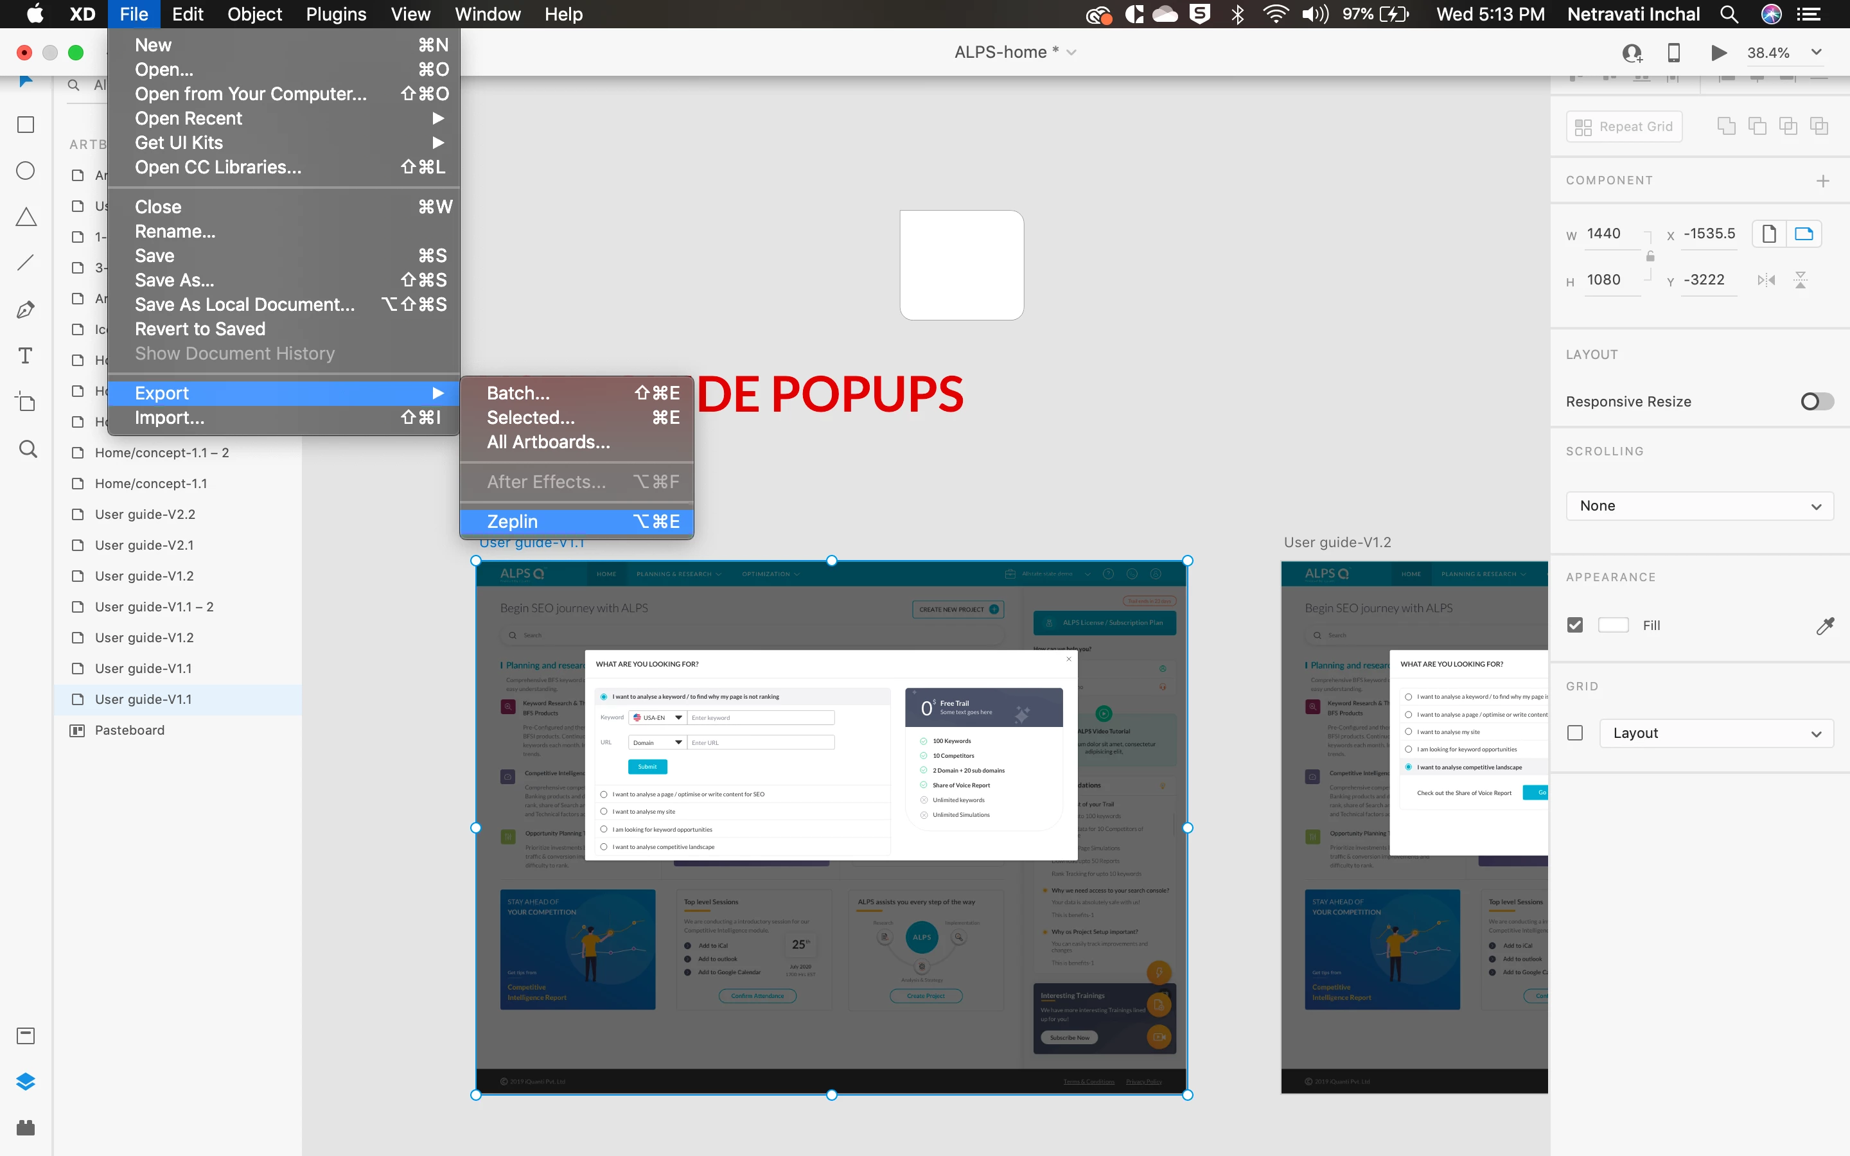This screenshot has width=1850, height=1156.
Task: Open the zoom percentage dropdown
Action: pyautogui.click(x=1817, y=52)
